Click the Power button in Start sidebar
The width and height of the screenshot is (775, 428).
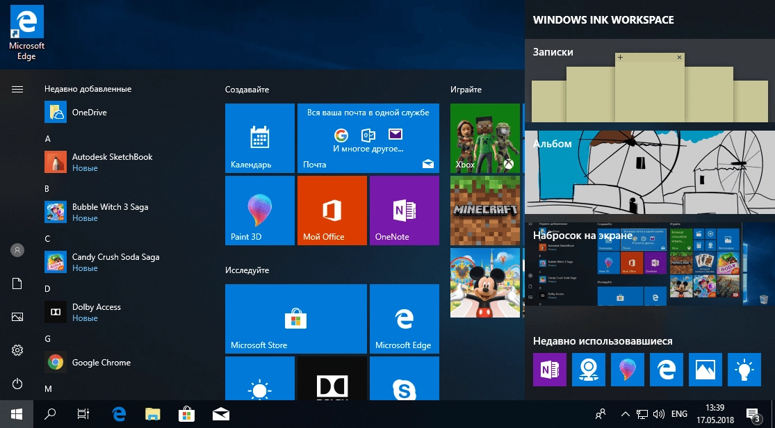pos(17,384)
